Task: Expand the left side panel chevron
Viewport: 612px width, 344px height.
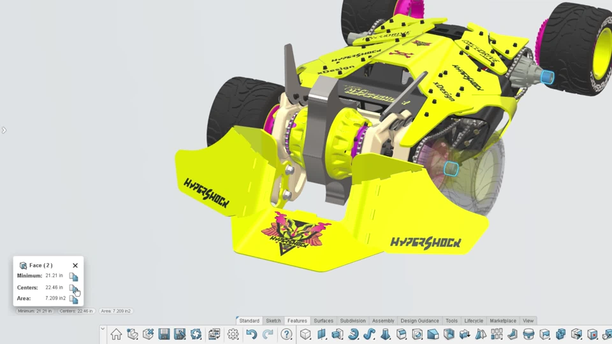Action: 4,130
